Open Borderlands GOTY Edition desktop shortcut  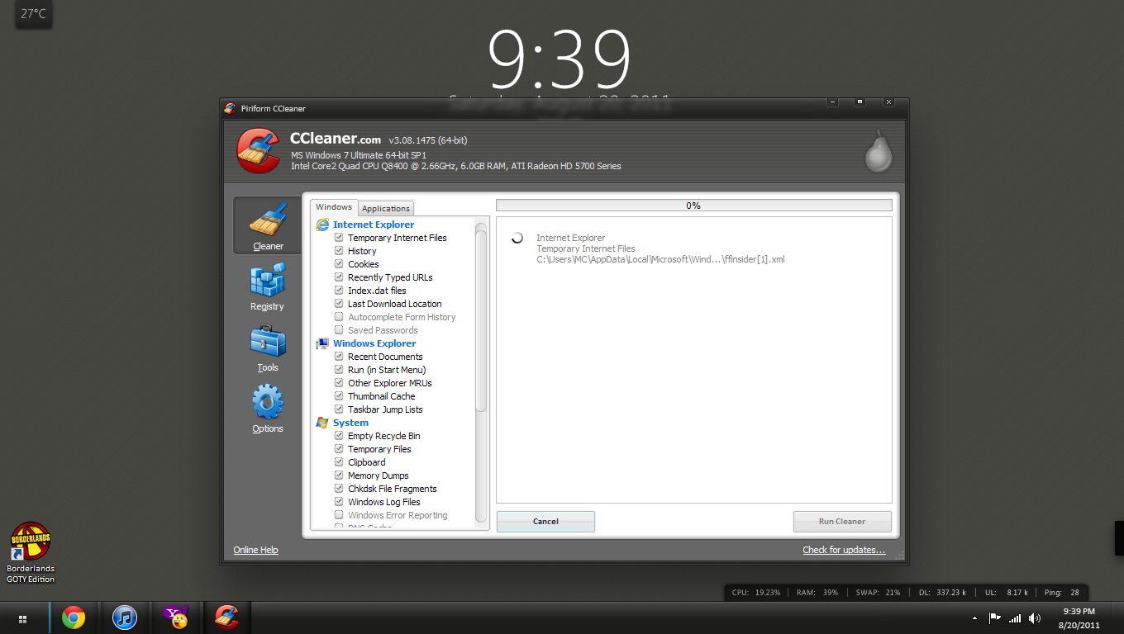point(31,553)
